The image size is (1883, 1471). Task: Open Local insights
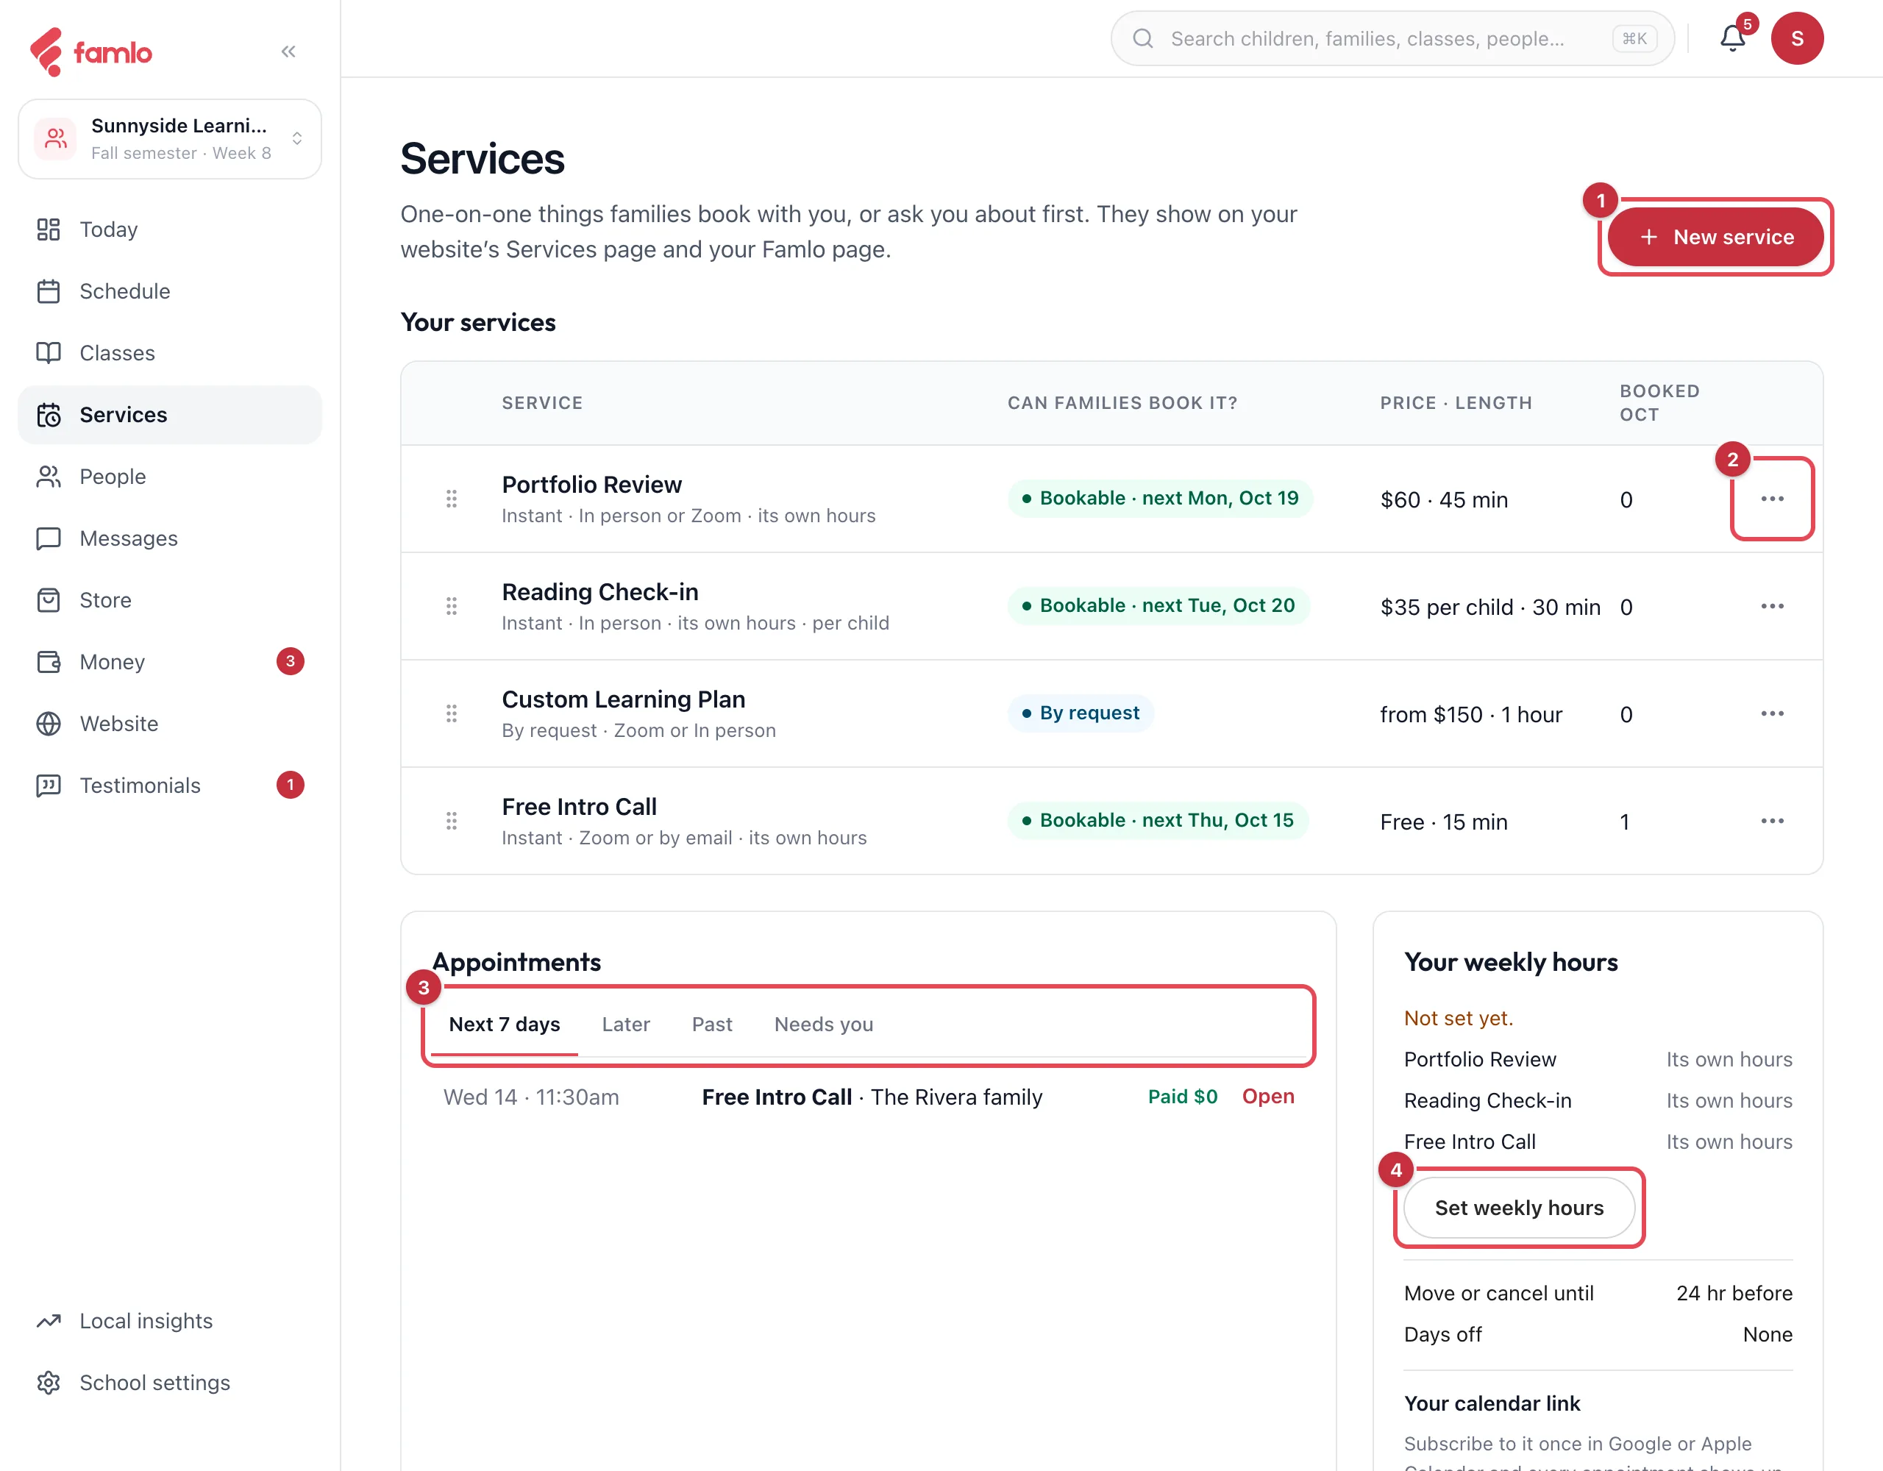click(170, 1321)
